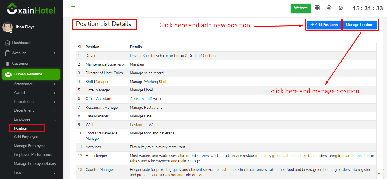Select Position in the sidebar
Screen dimensions: 387x179
tap(21, 128)
